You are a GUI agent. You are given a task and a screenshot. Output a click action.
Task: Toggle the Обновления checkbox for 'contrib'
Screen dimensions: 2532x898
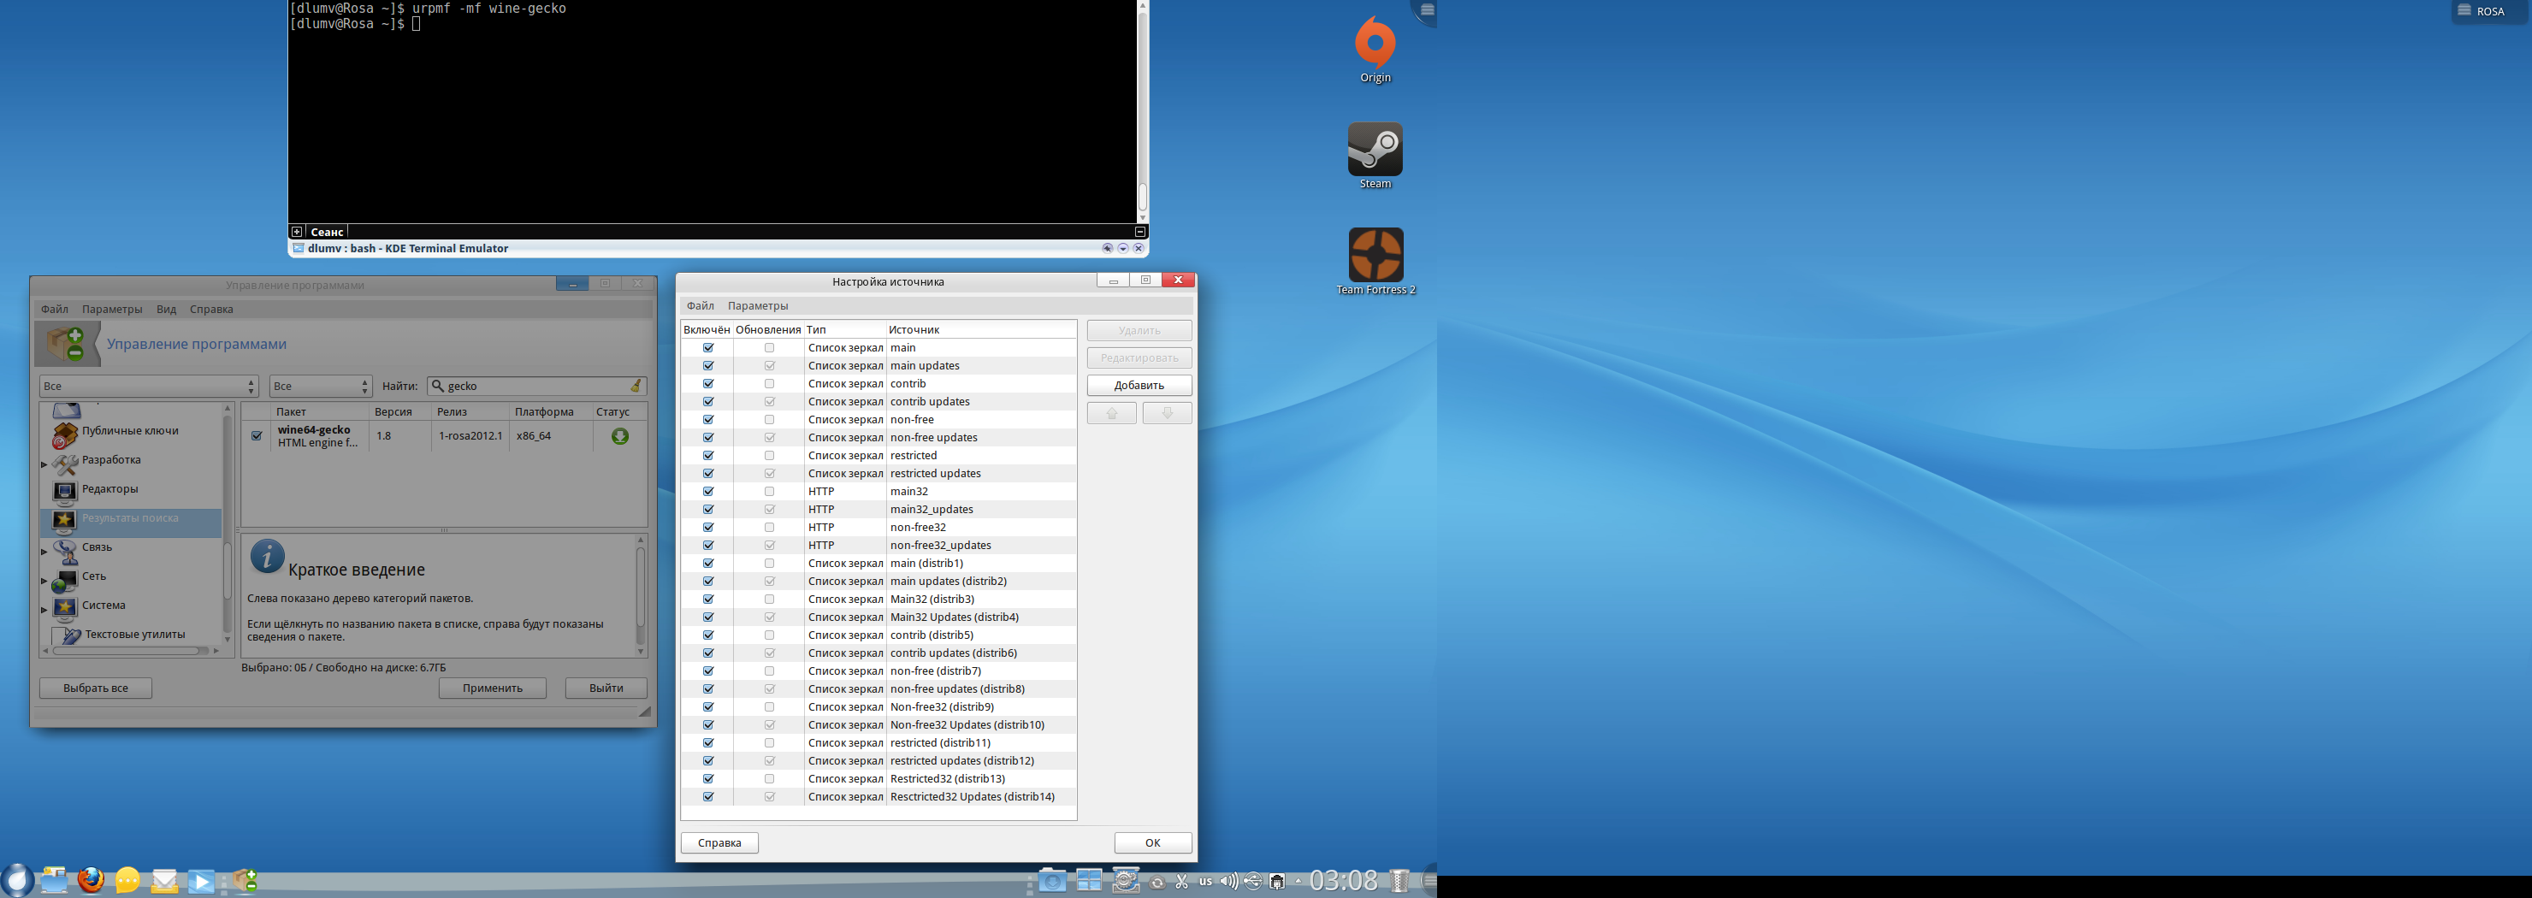(x=769, y=384)
